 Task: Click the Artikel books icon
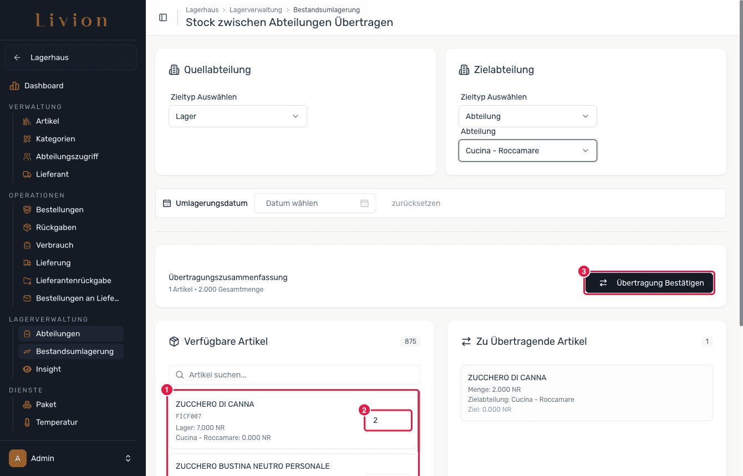[x=27, y=121]
